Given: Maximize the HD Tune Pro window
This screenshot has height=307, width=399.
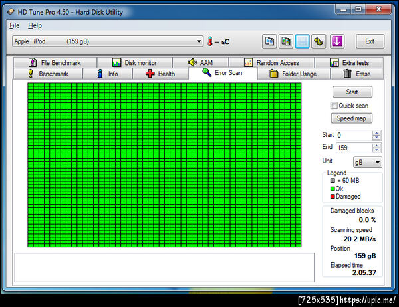Looking at the screenshot, I should [358, 10].
